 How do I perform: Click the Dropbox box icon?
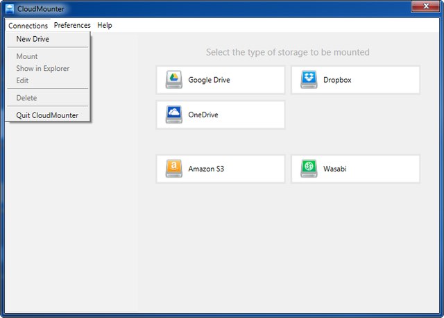[x=309, y=80]
